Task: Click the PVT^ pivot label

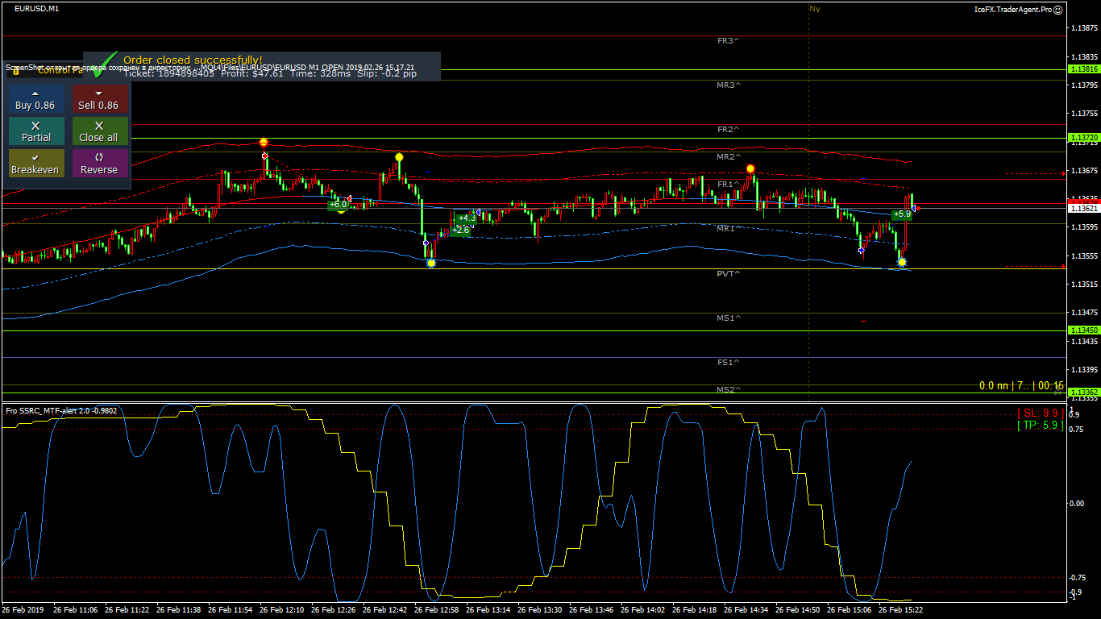Action: [x=728, y=273]
